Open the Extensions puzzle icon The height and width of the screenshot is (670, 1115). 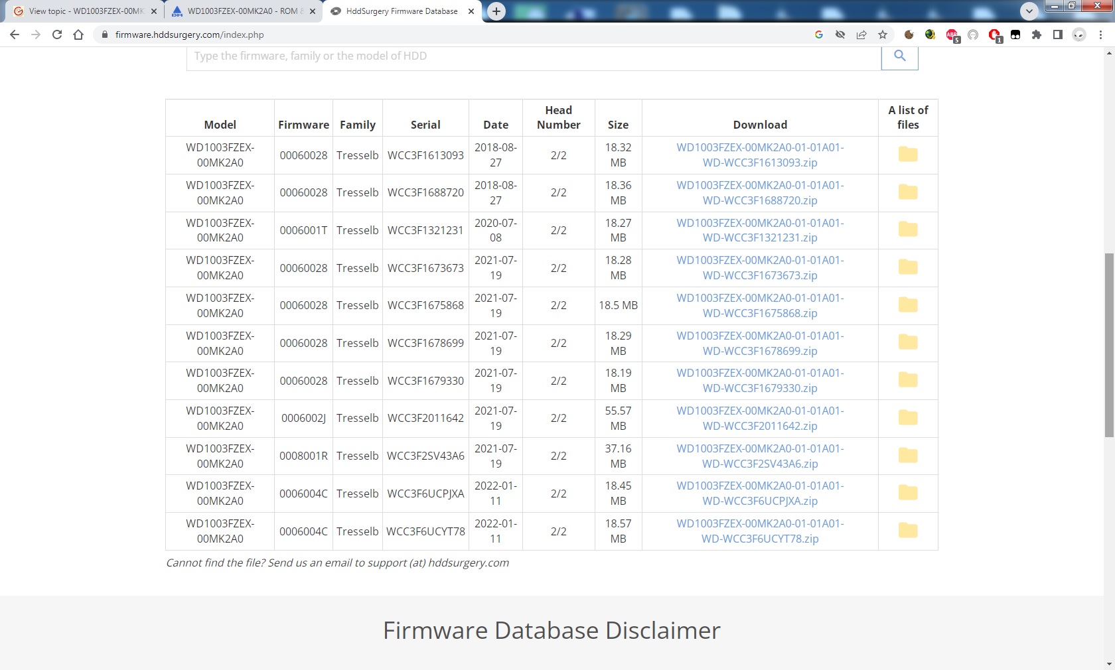(x=1037, y=34)
